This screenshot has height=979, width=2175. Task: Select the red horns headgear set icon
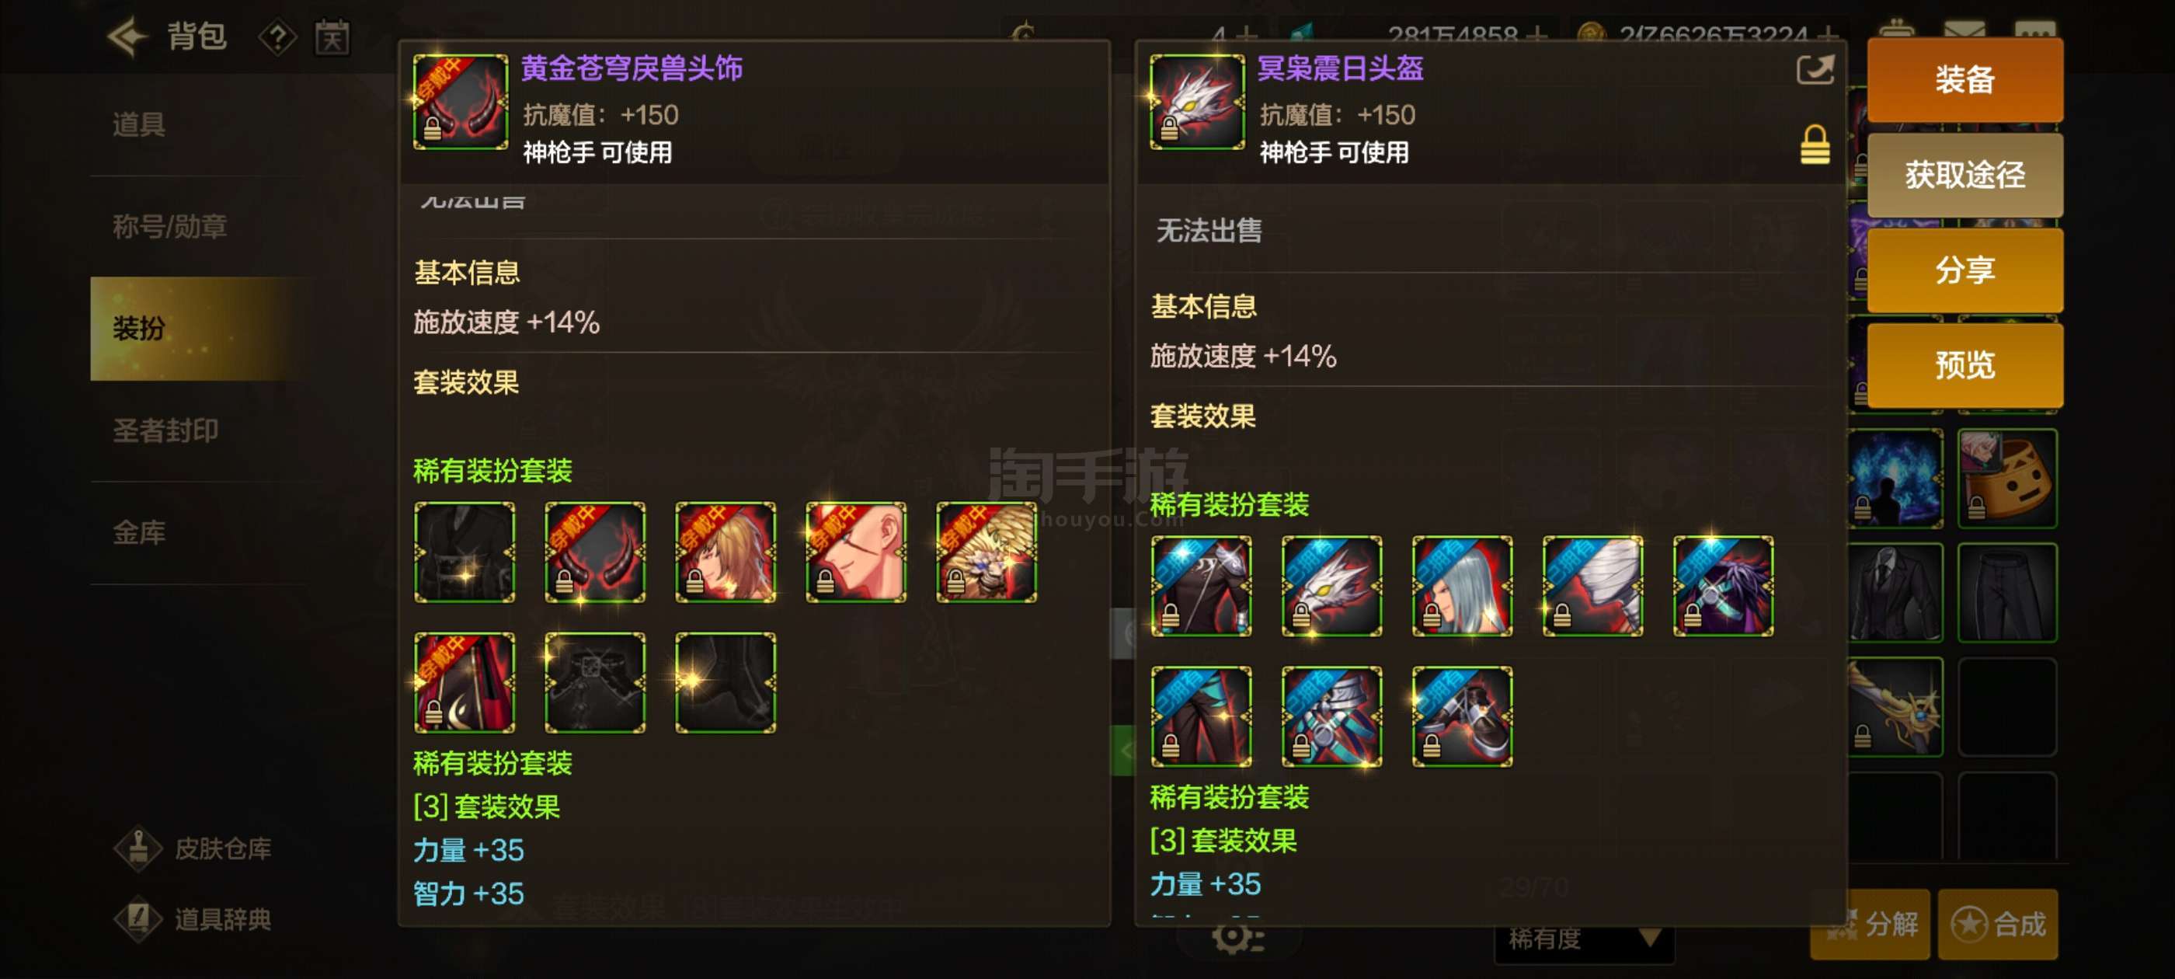click(594, 552)
